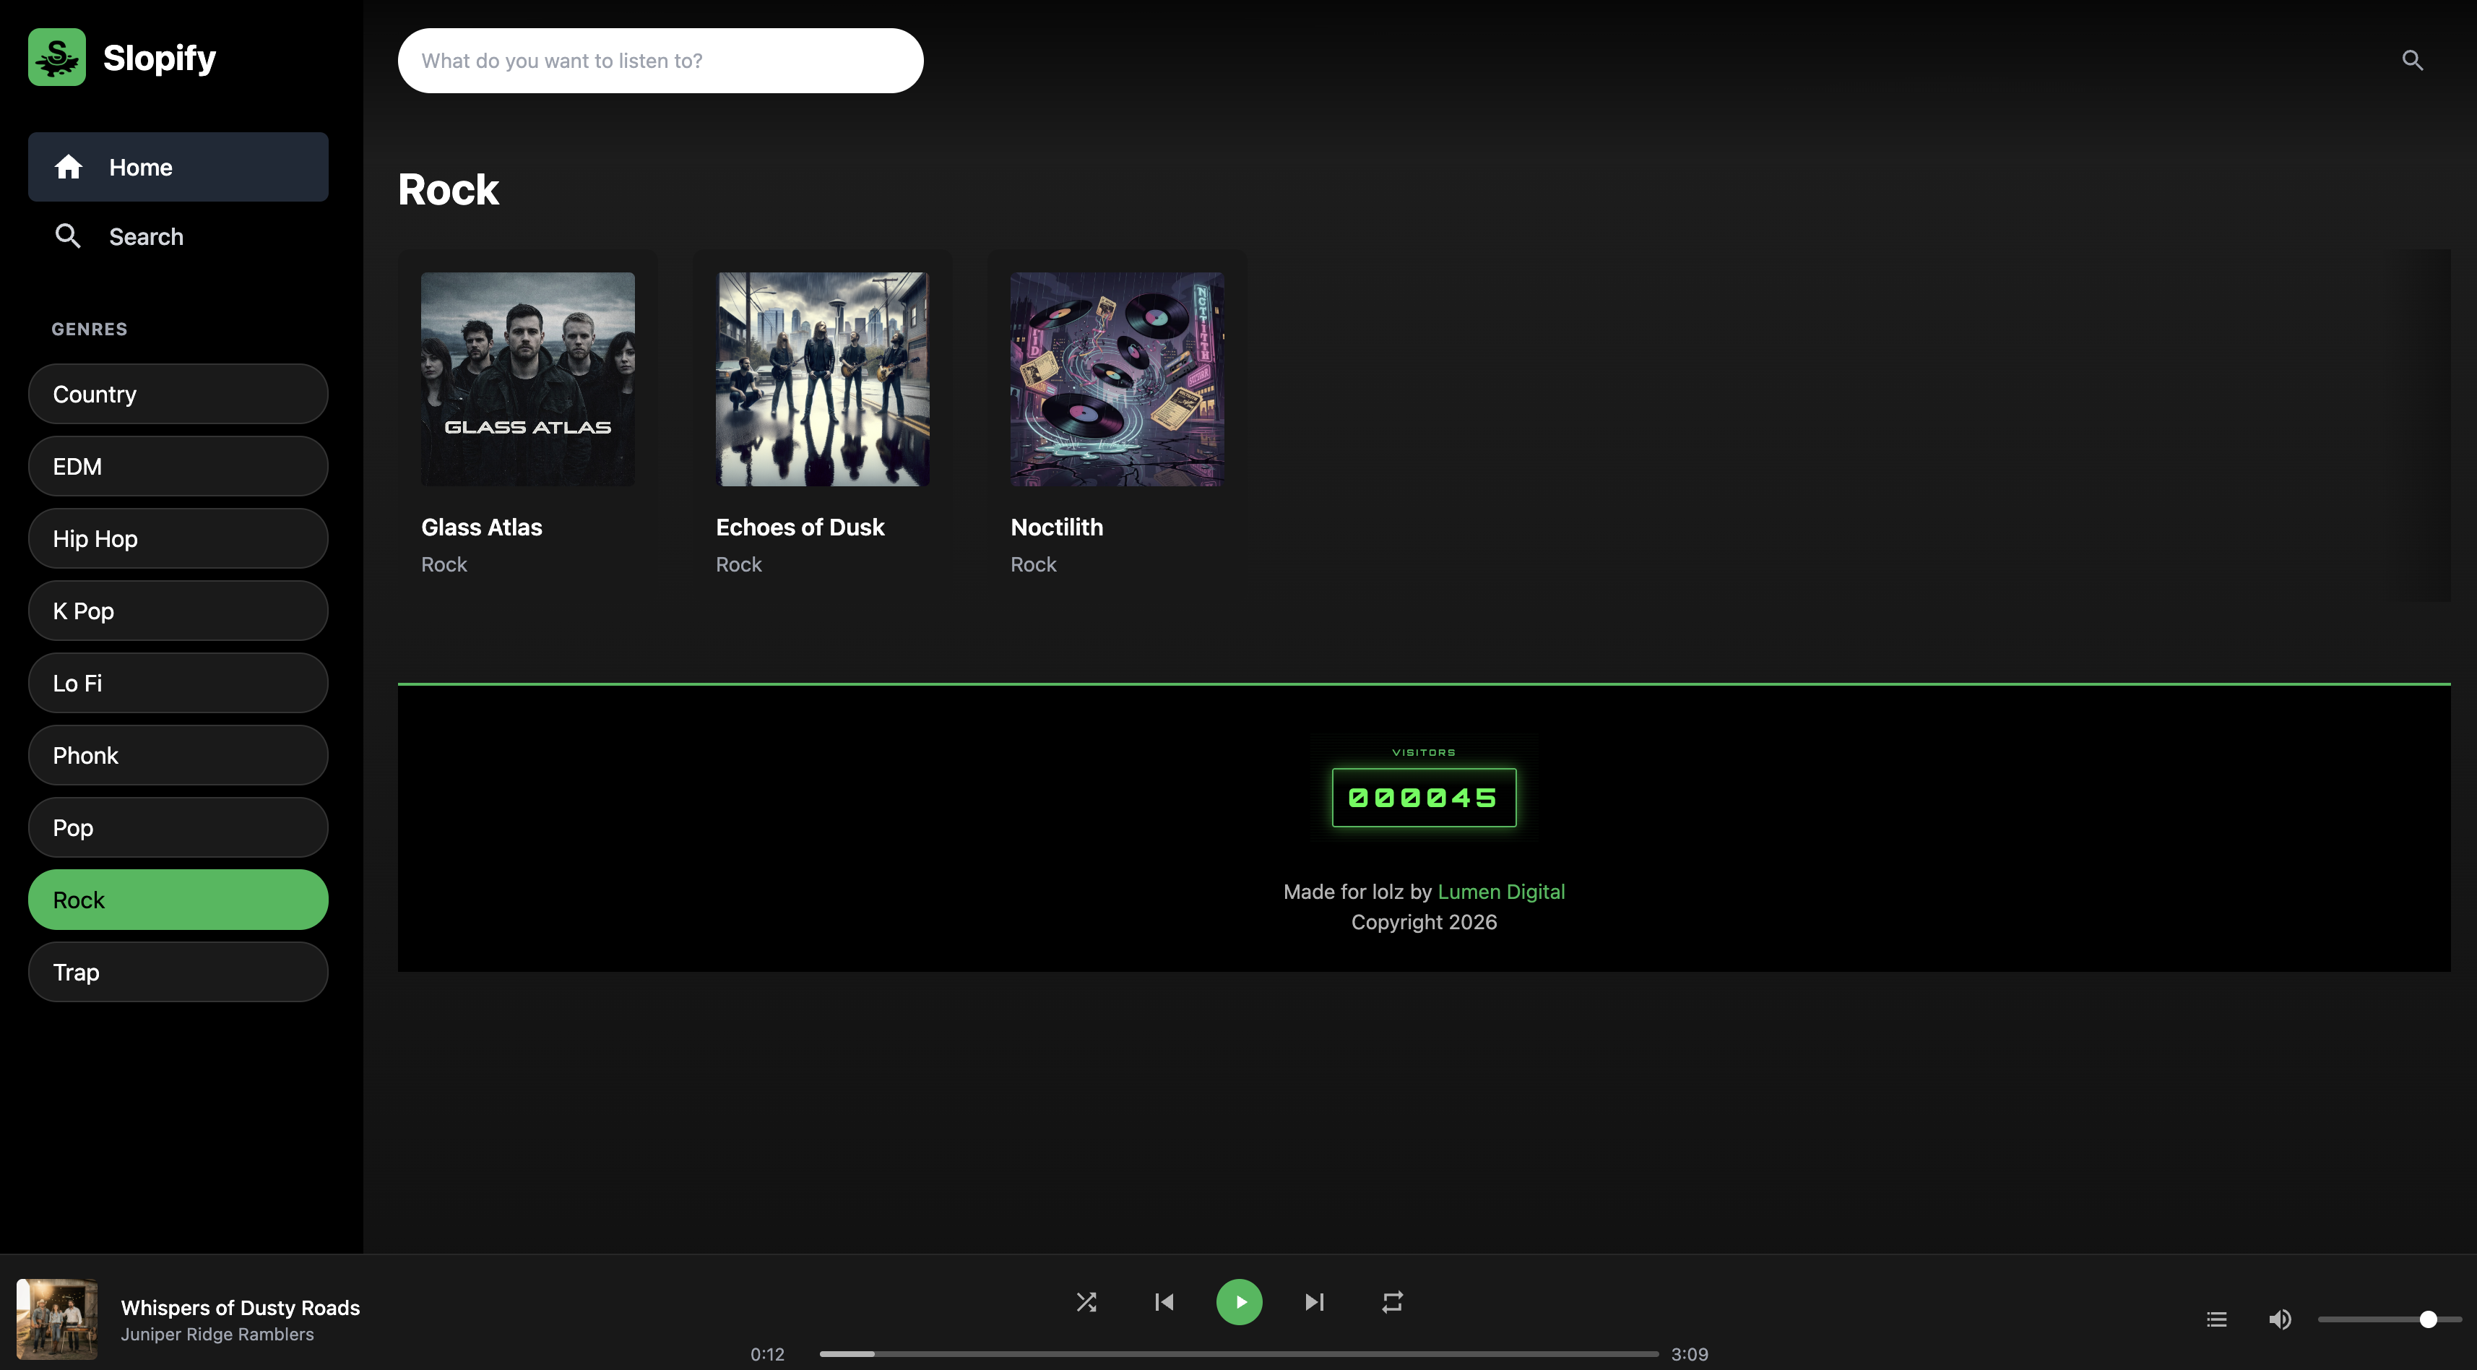Click the magnifier icon at top right
Viewport: 2477px width, 1370px height.
tap(2411, 61)
